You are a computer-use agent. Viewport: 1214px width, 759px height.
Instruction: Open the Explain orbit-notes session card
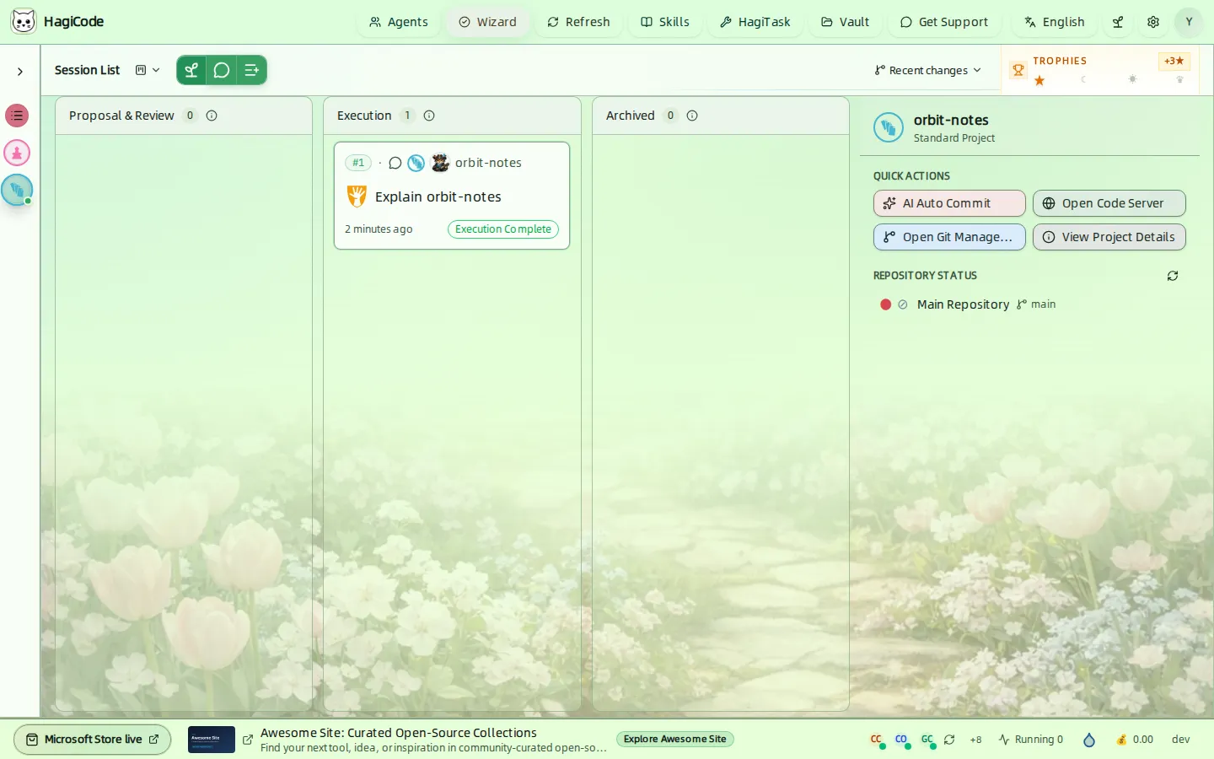click(x=452, y=196)
